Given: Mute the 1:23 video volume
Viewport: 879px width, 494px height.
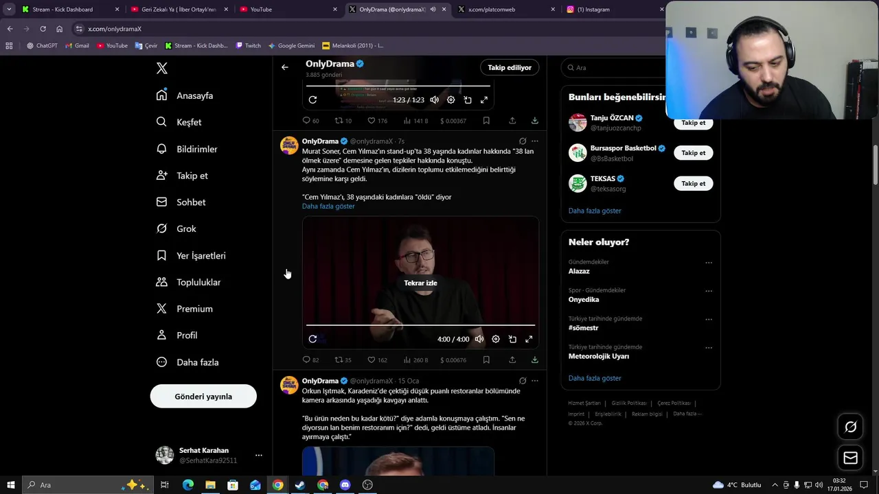Looking at the screenshot, I should pos(435,99).
